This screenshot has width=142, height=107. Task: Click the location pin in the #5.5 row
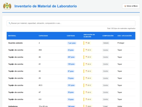(86, 85)
